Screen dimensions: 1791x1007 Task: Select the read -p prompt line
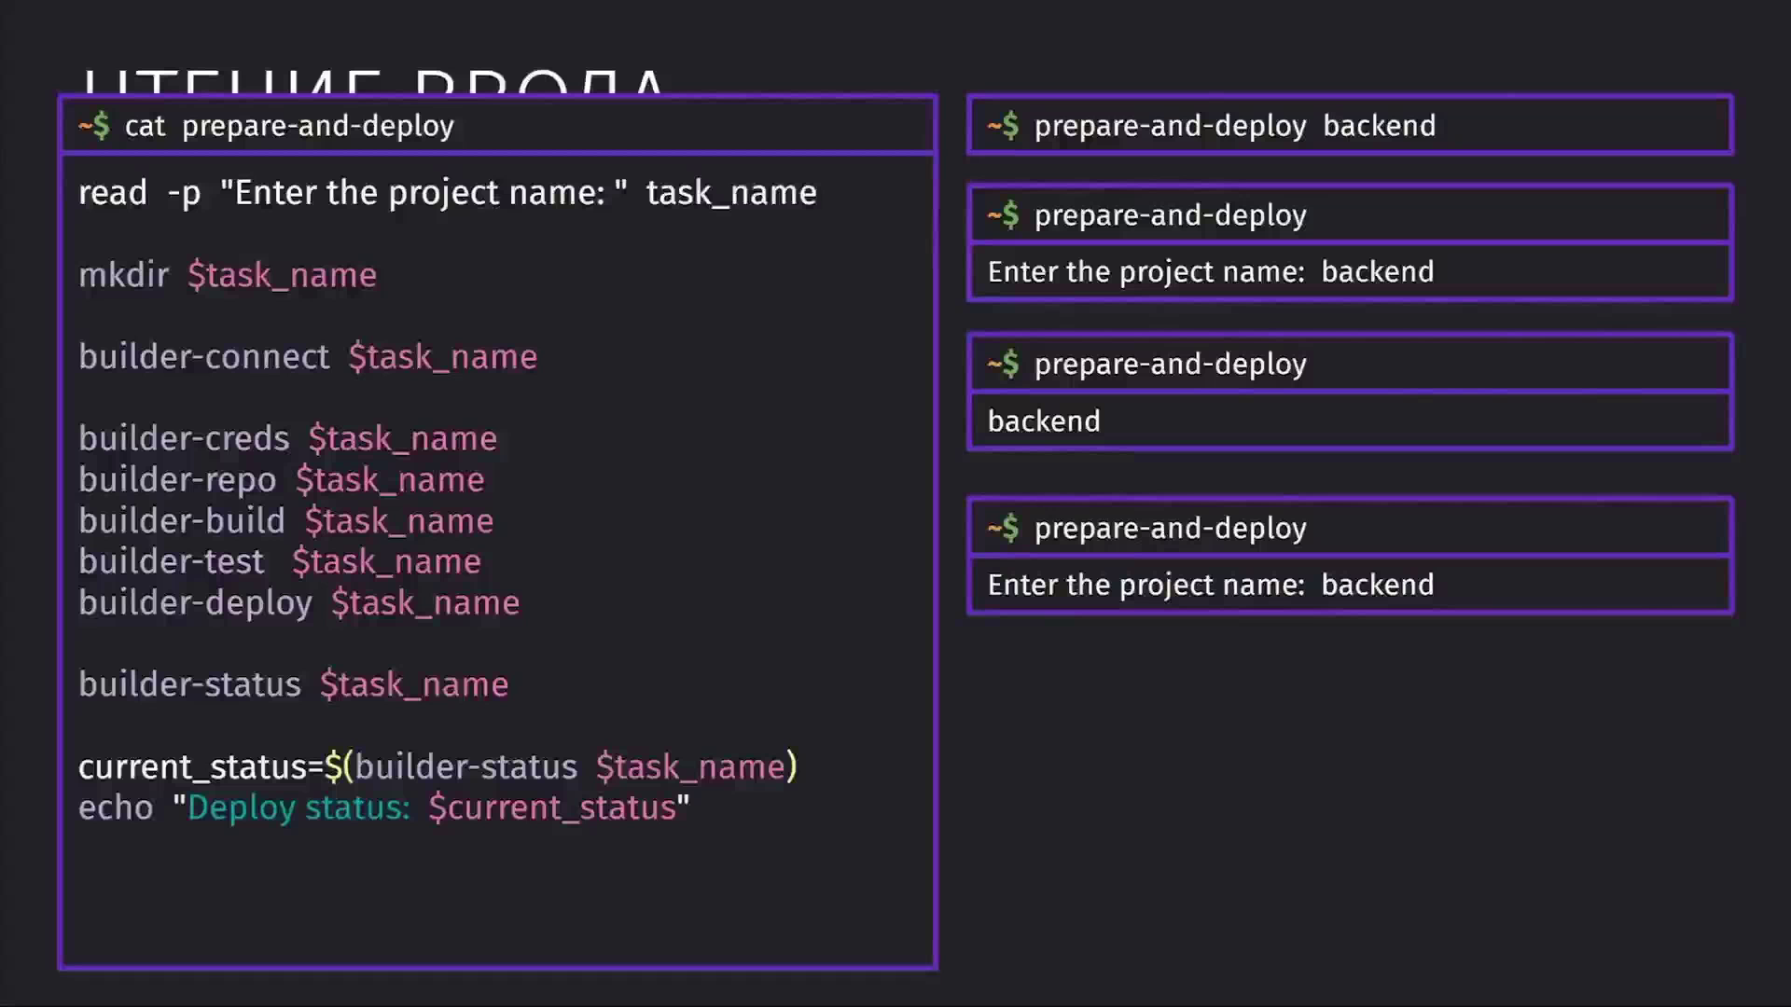tap(448, 193)
